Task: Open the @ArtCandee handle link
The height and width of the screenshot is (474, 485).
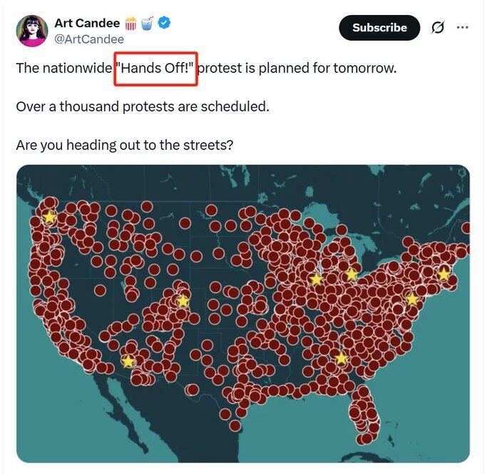Action: pos(89,39)
